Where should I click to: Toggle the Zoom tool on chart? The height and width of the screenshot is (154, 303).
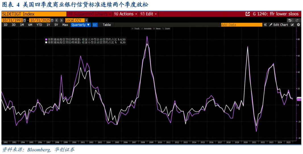[166, 29]
